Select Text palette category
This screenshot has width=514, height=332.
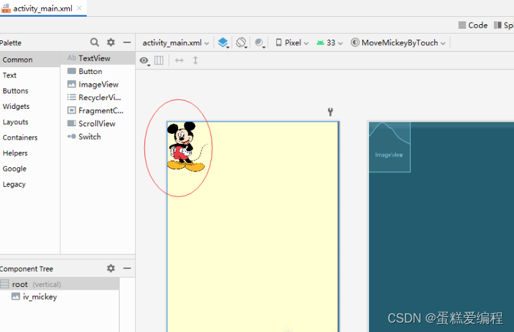(x=30, y=75)
